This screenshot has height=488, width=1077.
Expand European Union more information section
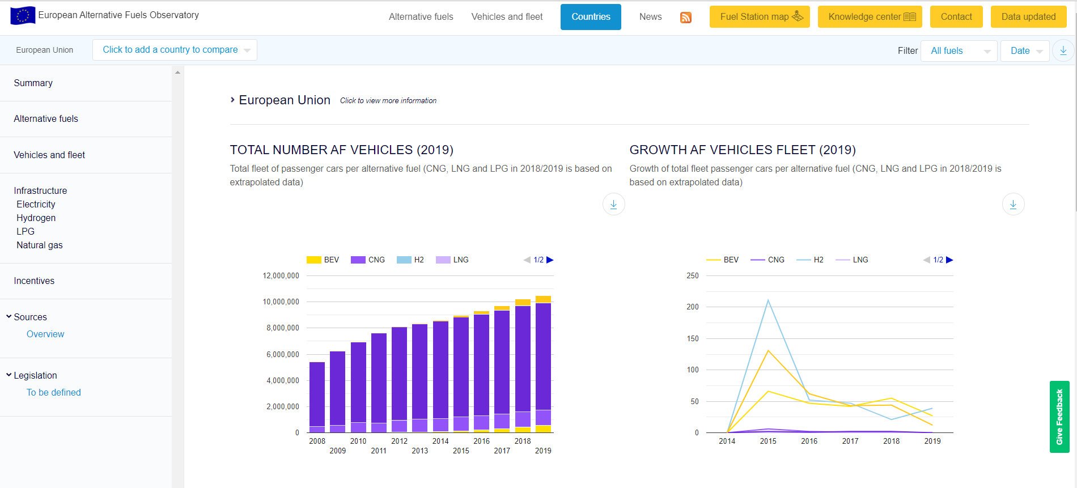click(284, 100)
